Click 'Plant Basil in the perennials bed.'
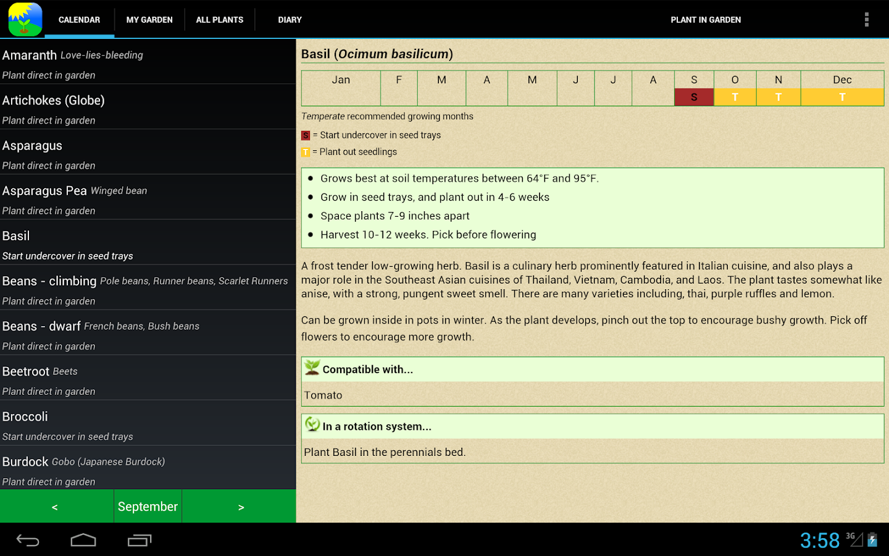 coord(385,452)
